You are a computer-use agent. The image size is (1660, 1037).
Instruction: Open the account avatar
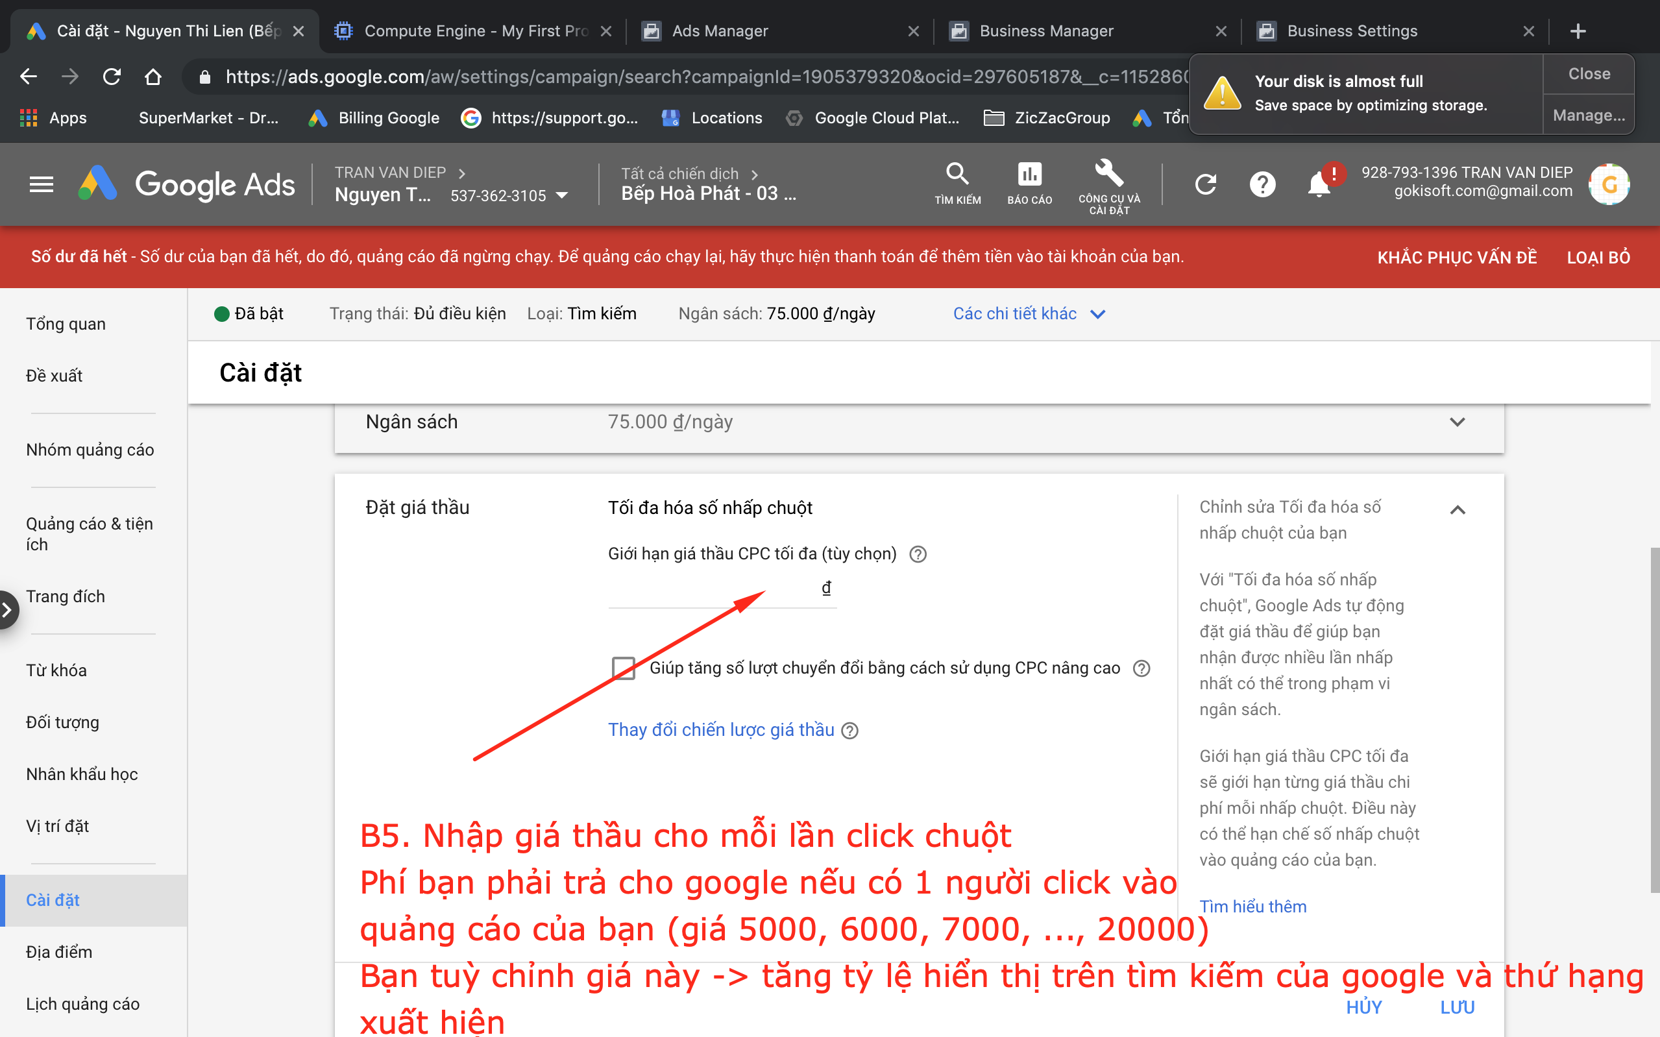point(1609,184)
